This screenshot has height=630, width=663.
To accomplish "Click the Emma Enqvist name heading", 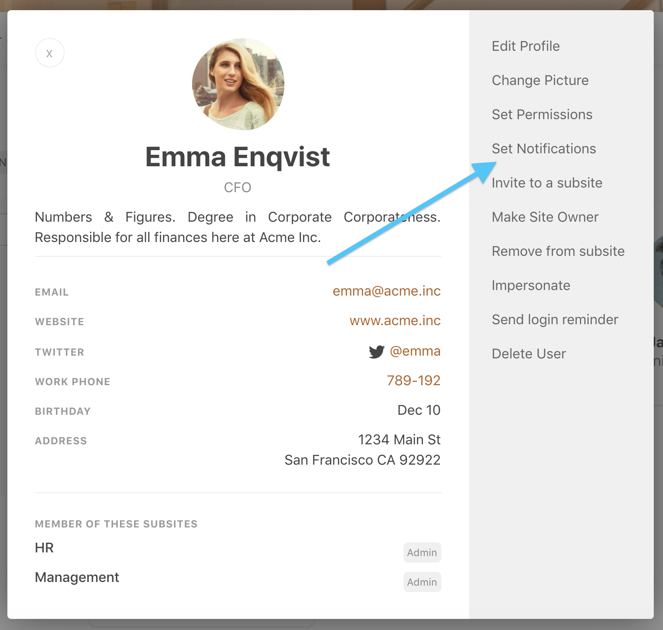I will pos(237,157).
